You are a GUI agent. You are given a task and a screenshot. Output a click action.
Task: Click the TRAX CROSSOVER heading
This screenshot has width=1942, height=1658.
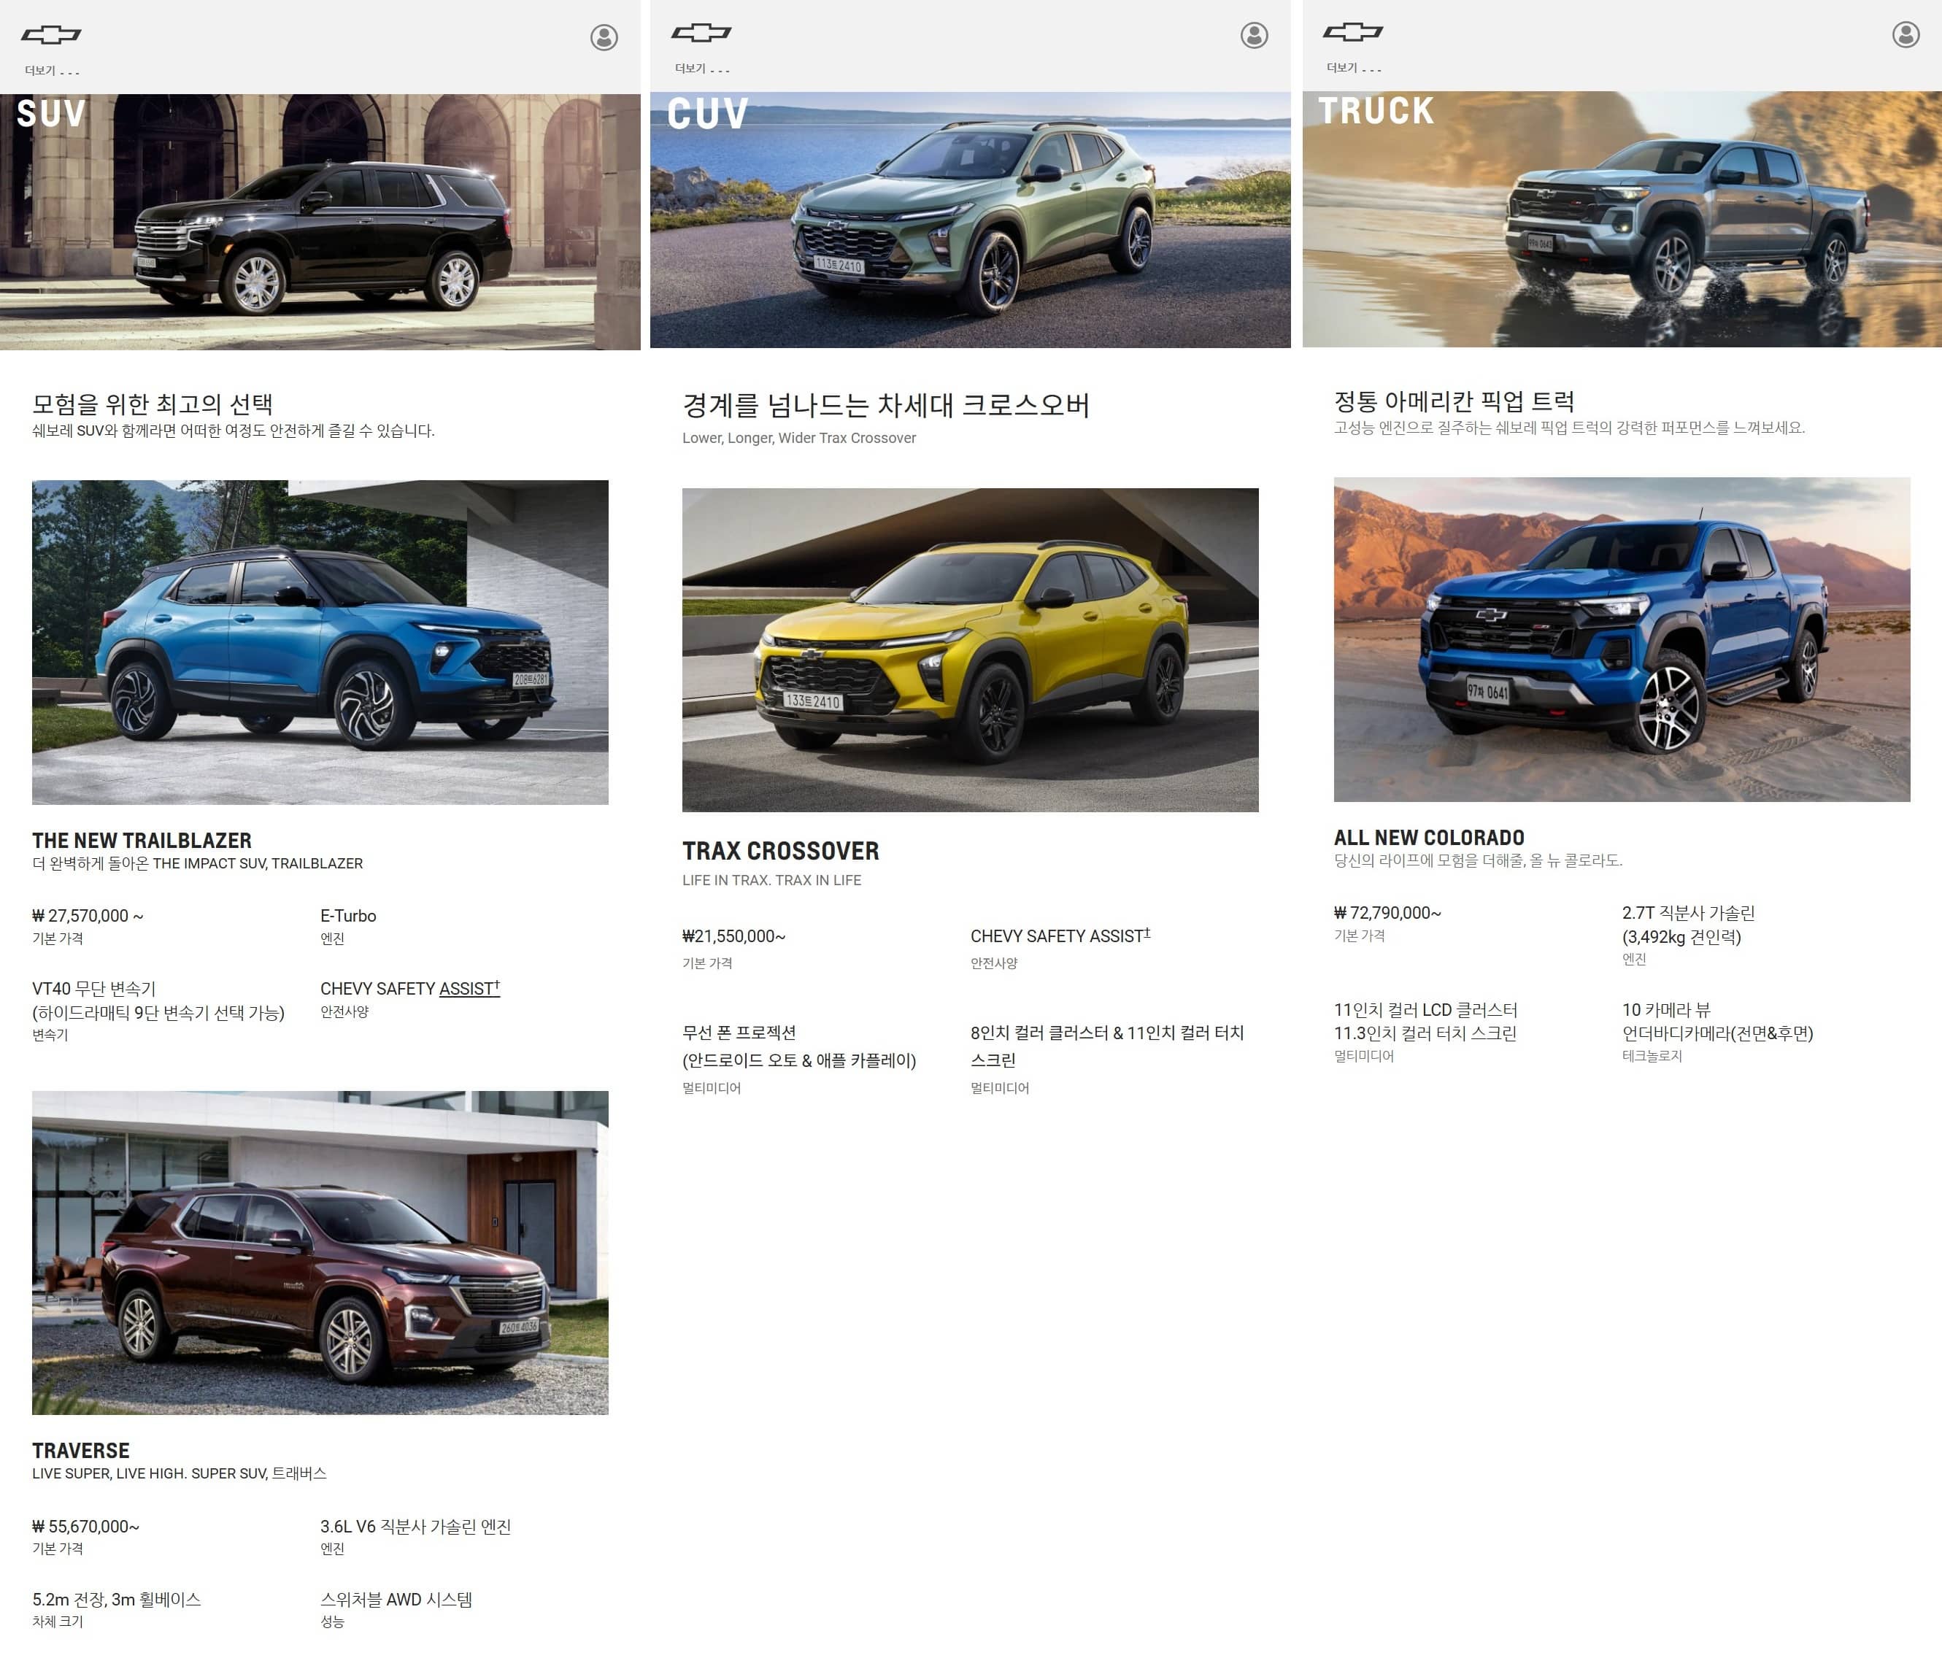pyautogui.click(x=781, y=851)
